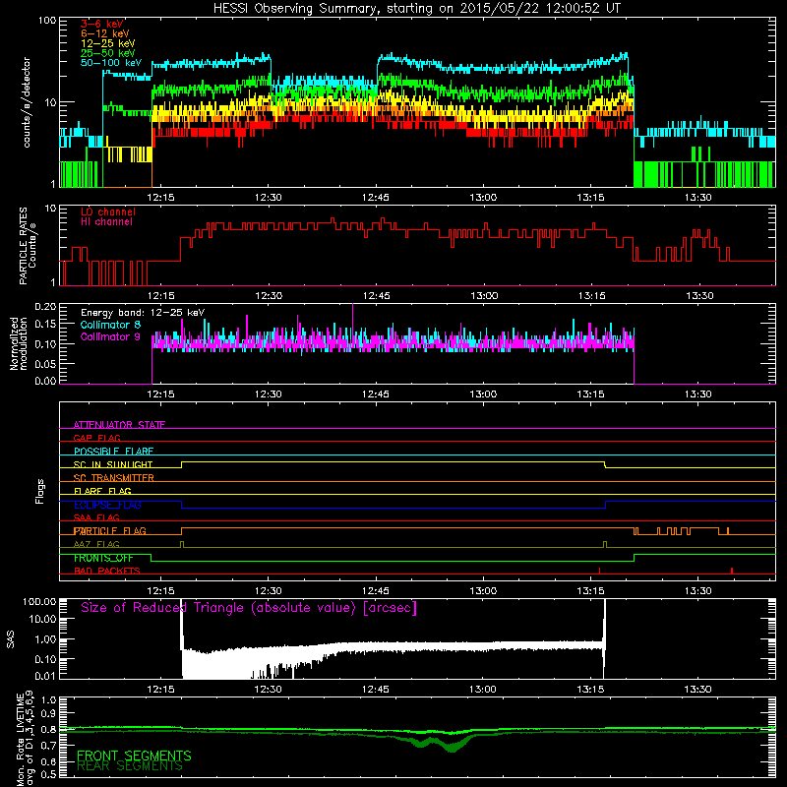Click the LO channel legend label

(108, 212)
